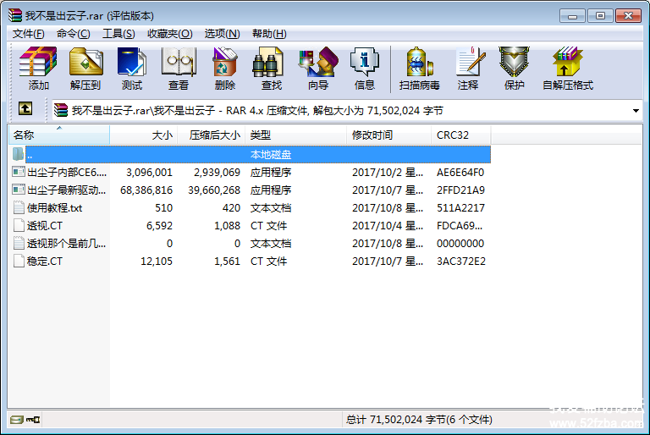The image size is (650, 435).
Task: Click the 解压到 (Extract To) icon
Action: (x=85, y=62)
